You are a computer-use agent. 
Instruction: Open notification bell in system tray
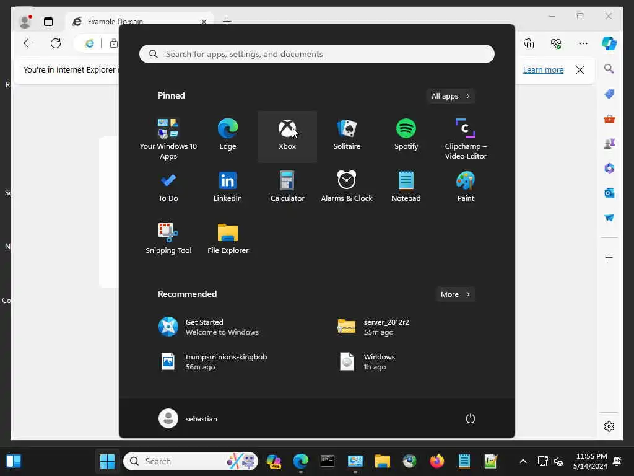pos(617,461)
